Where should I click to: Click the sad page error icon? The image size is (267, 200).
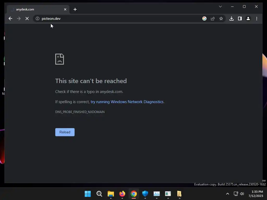(60, 59)
